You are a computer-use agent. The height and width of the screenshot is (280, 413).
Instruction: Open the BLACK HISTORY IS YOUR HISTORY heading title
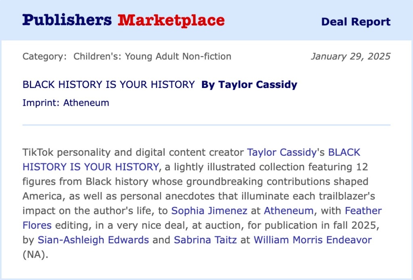tap(108, 85)
